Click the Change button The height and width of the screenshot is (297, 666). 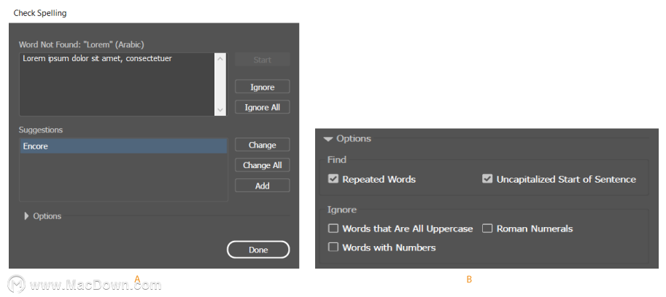pyautogui.click(x=262, y=145)
